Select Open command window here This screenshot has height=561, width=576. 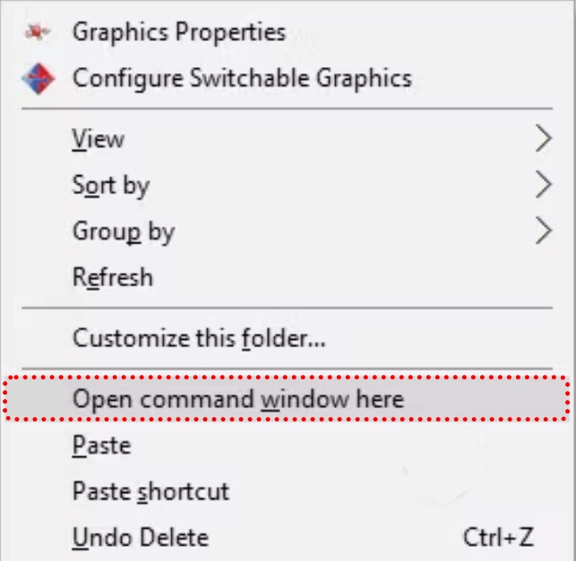238,398
